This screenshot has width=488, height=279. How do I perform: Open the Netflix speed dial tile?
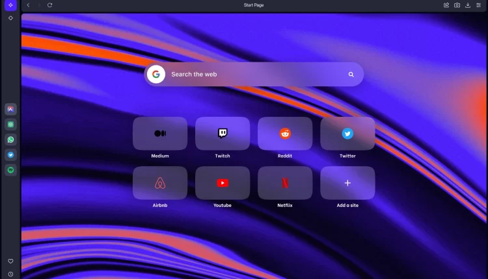pos(285,183)
